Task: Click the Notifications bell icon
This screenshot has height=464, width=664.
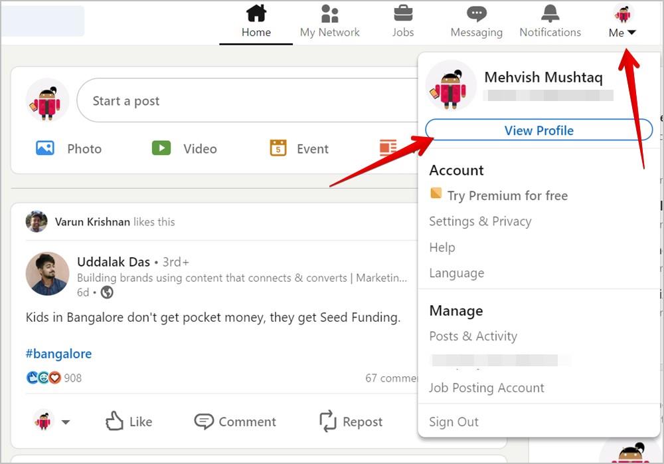Action: tap(550, 13)
